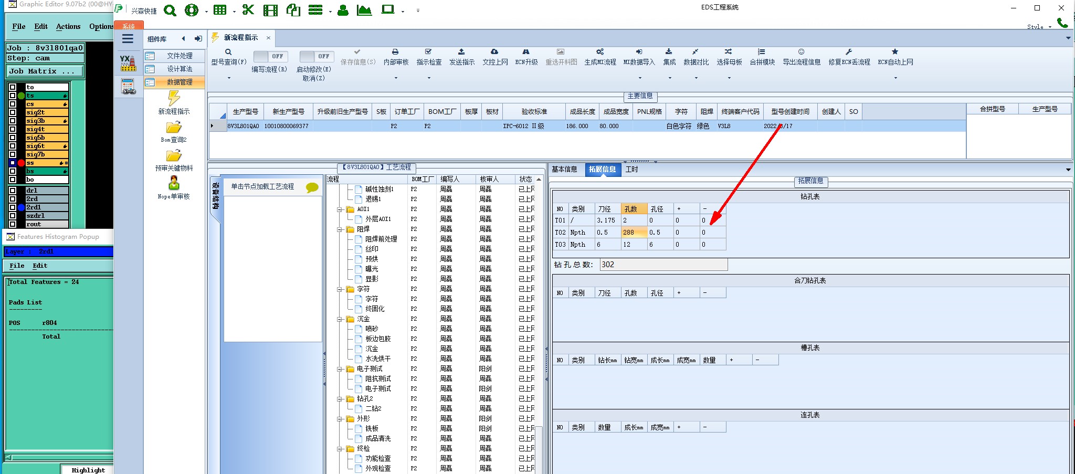Click the green color dot of layer ts
Screen dimensions: 1075x474
click(x=21, y=96)
